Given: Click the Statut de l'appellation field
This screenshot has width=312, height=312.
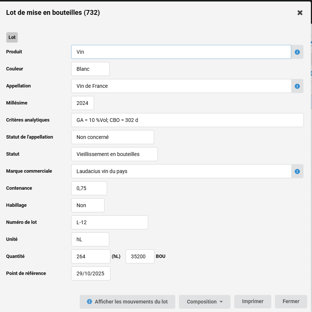Looking at the screenshot, I should [x=112, y=137].
